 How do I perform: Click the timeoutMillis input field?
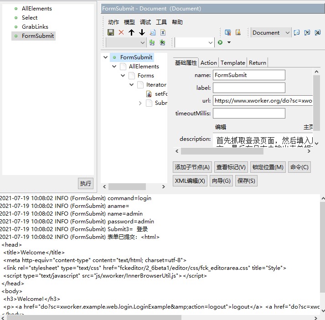pos(249,114)
